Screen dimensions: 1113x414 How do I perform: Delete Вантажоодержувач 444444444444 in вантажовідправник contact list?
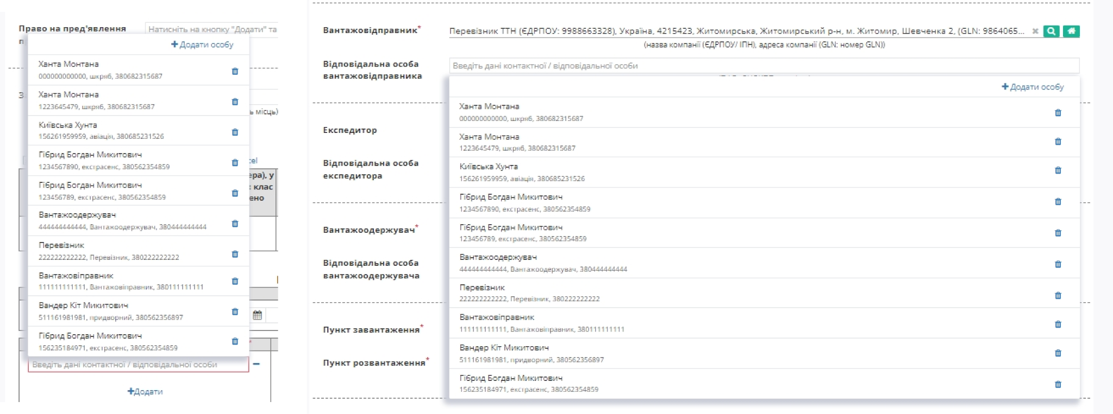coord(1058,264)
